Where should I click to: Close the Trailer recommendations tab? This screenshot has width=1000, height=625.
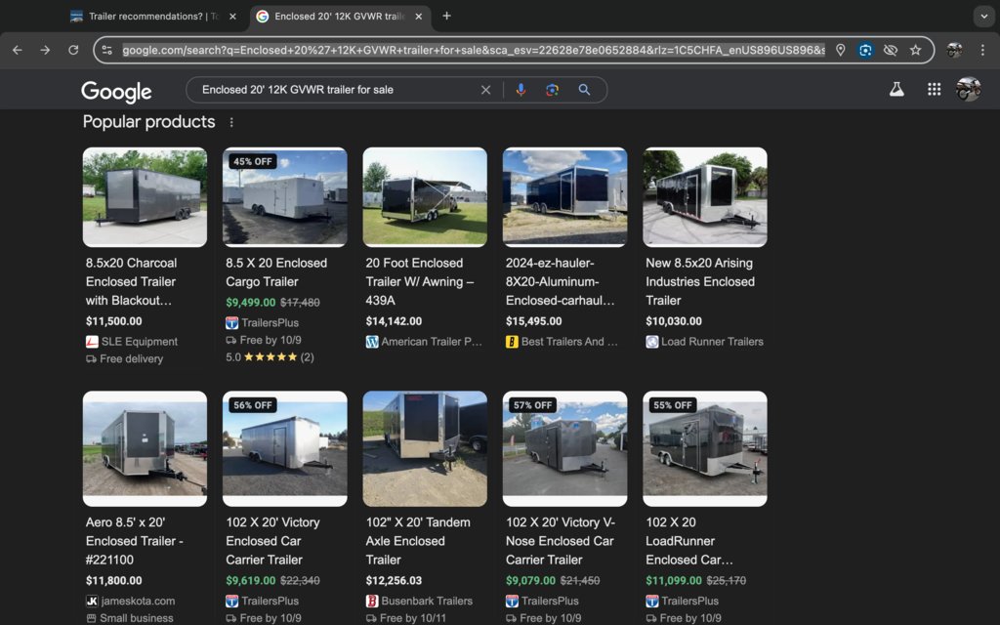point(232,17)
